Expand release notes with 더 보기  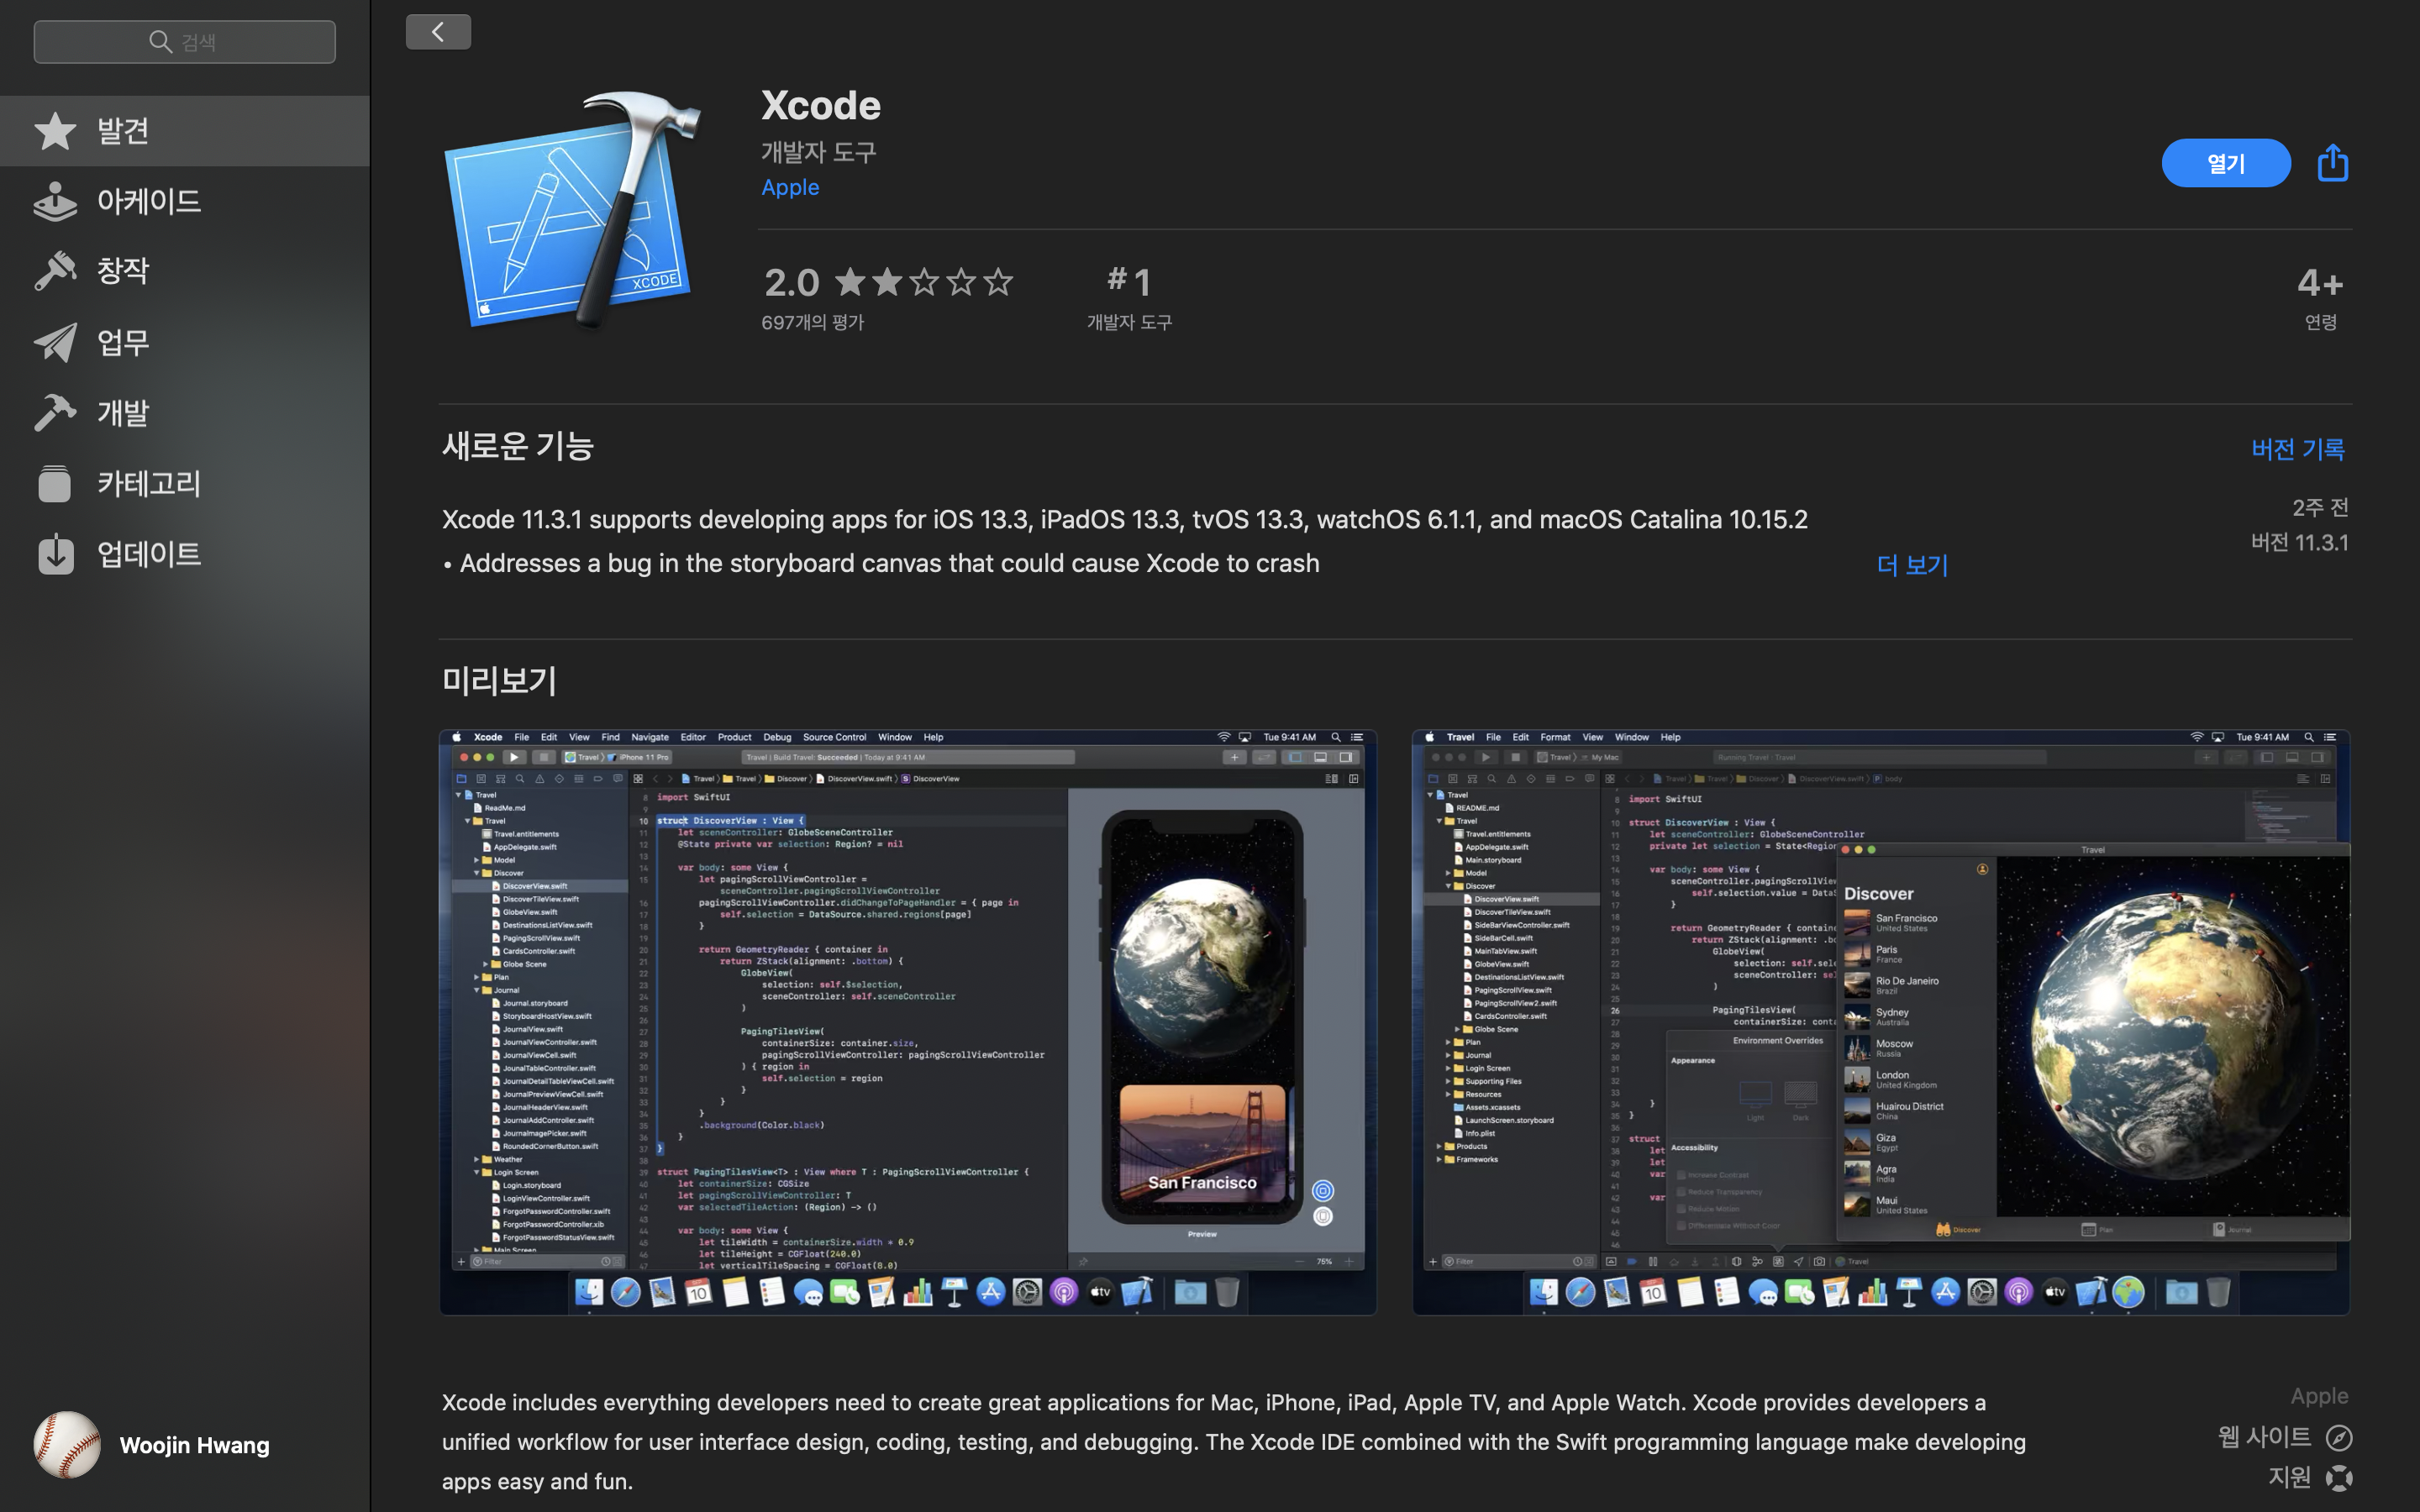pyautogui.click(x=1911, y=565)
